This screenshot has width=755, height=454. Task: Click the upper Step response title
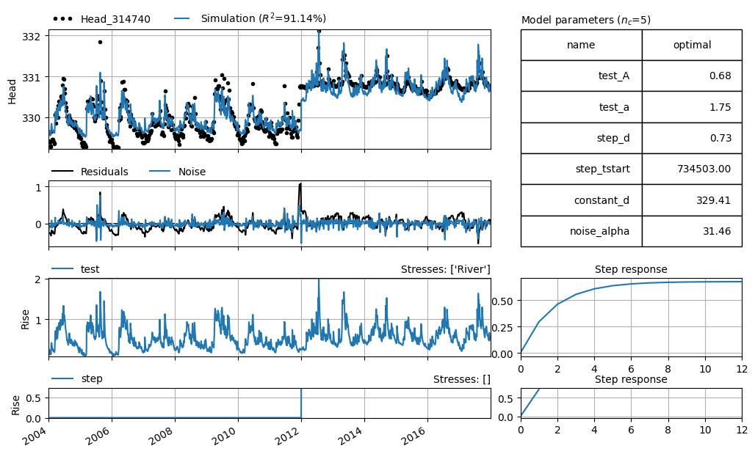[631, 269]
